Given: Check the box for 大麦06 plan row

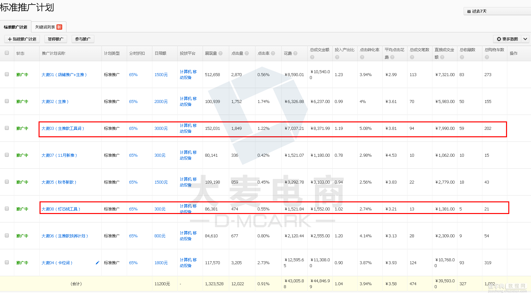Looking at the screenshot, I should click(7, 236).
